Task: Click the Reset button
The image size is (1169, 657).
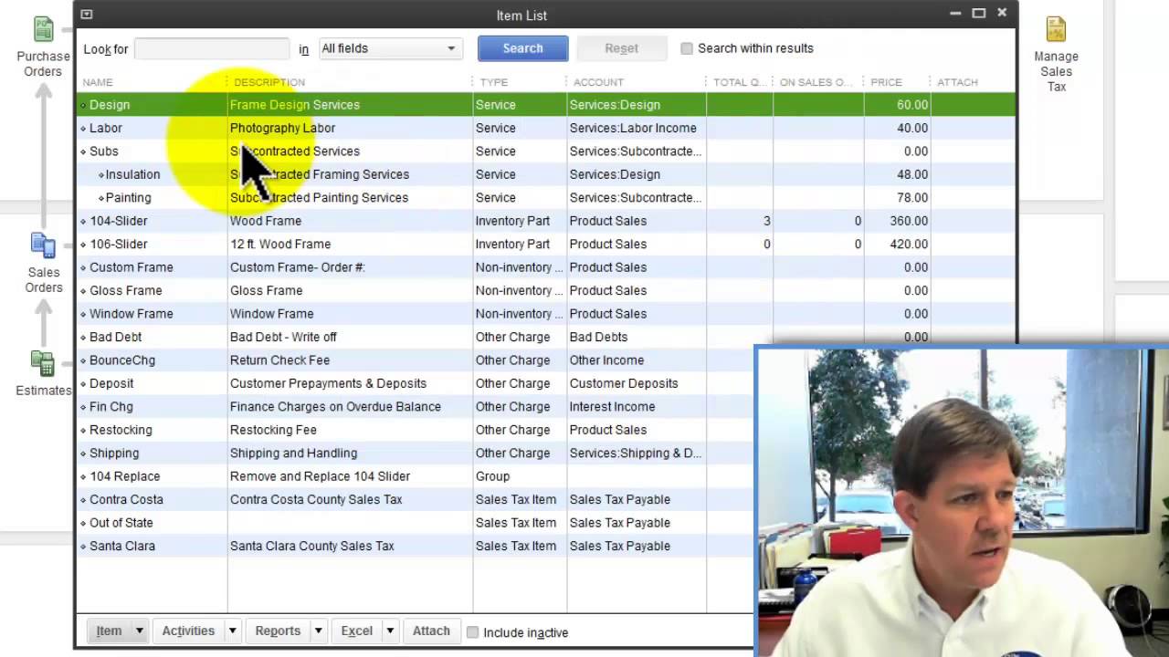Action: [621, 48]
